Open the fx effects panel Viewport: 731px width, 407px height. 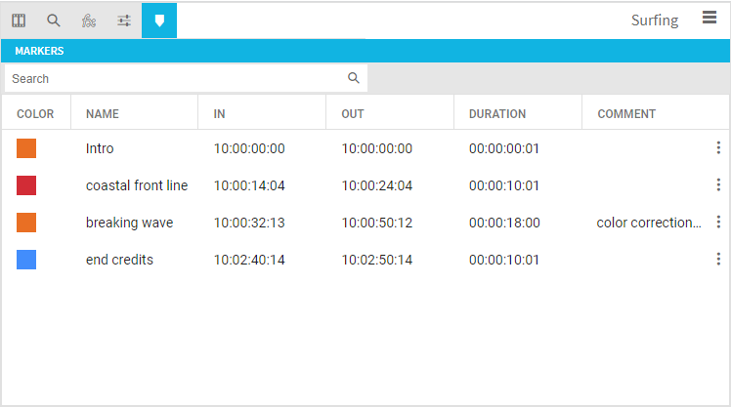tap(89, 20)
